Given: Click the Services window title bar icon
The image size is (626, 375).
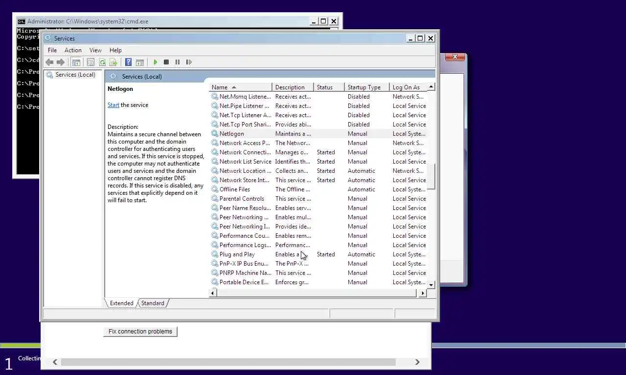Looking at the screenshot, I should click(48, 38).
